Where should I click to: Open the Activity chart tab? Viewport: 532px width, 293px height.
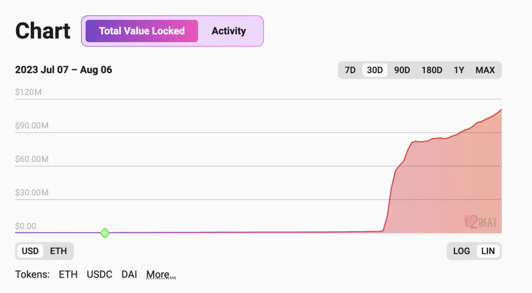(x=229, y=31)
